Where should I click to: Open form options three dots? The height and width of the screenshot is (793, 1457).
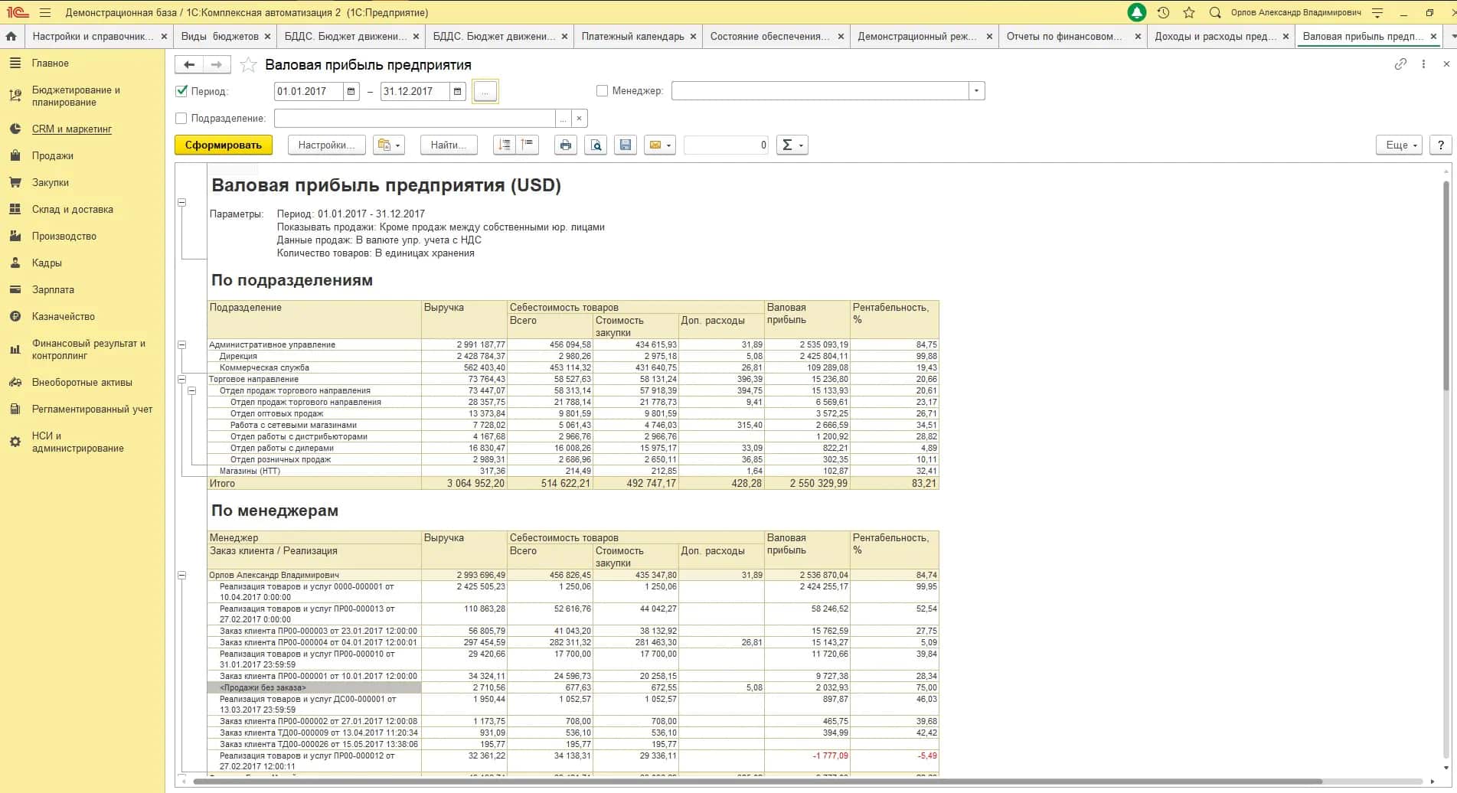tap(1423, 64)
